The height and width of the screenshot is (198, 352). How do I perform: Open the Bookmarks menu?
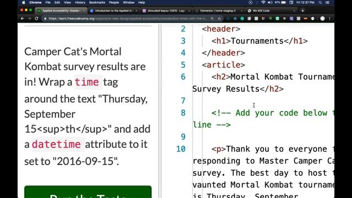97,2
